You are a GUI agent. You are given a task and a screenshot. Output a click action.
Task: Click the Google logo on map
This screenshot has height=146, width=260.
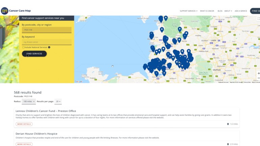coord(78,82)
